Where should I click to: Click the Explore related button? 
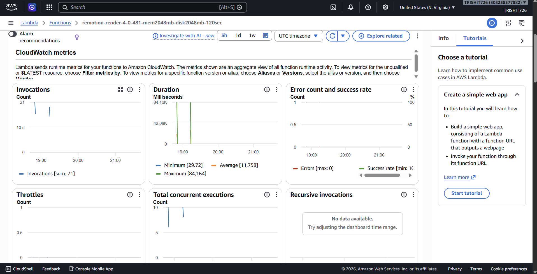(381, 36)
